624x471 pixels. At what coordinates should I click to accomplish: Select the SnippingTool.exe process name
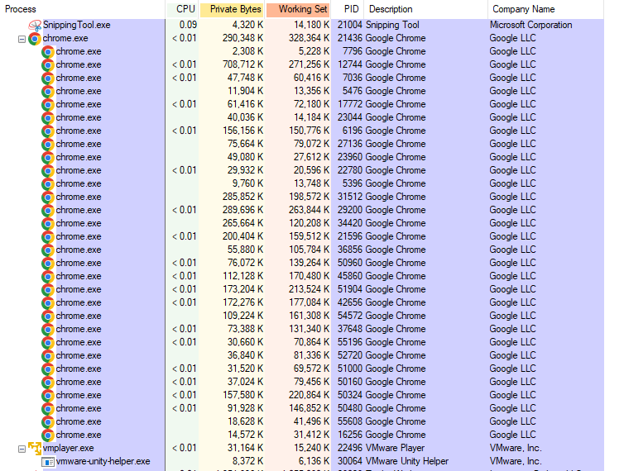(76, 25)
